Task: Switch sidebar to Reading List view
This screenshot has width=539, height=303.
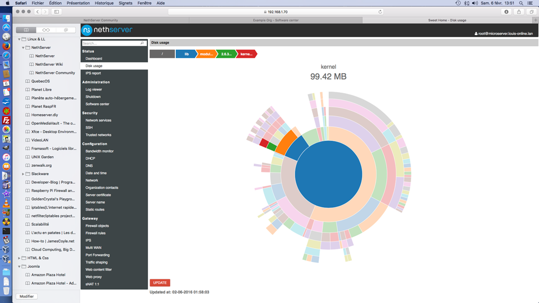Action: pos(46,30)
